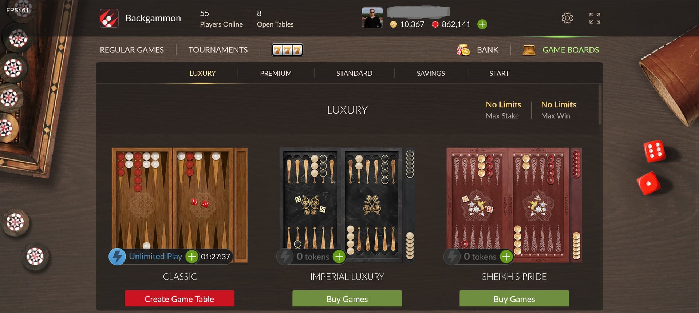The image size is (699, 313).
Task: Click Create Game Table button
Action: pos(179,299)
